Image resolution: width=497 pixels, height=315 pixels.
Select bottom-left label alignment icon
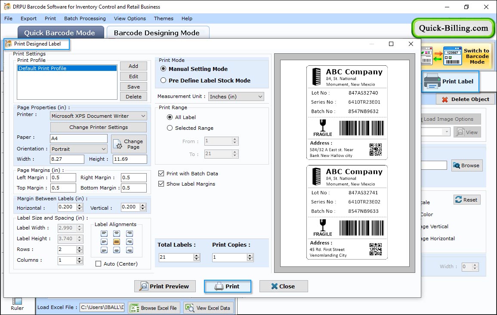click(x=104, y=250)
